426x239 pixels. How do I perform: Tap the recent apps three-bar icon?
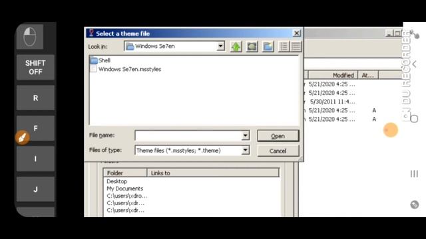(414, 174)
